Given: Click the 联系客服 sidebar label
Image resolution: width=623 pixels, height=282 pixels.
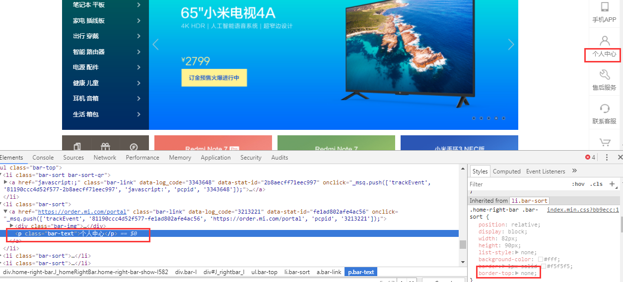Looking at the screenshot, I should [604, 121].
